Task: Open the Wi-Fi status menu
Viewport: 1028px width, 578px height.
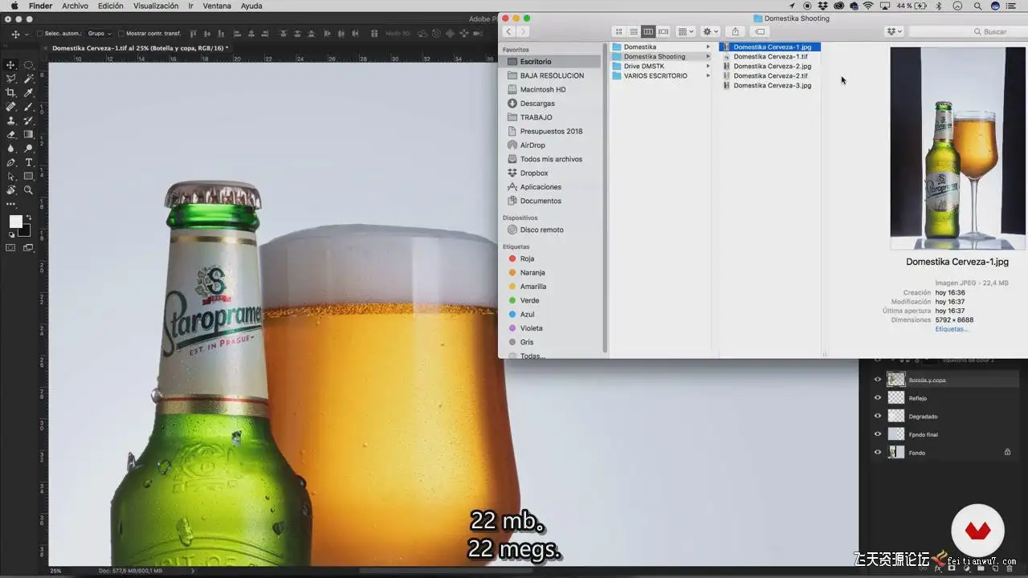Action: [867, 6]
